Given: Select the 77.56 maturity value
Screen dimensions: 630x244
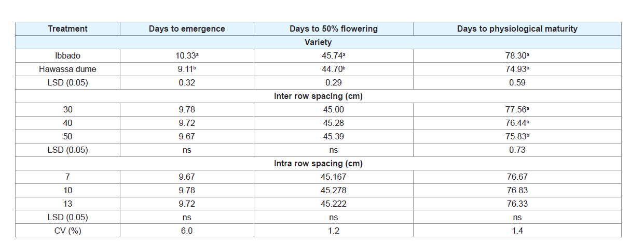Looking at the screenshot, I should [517, 110].
